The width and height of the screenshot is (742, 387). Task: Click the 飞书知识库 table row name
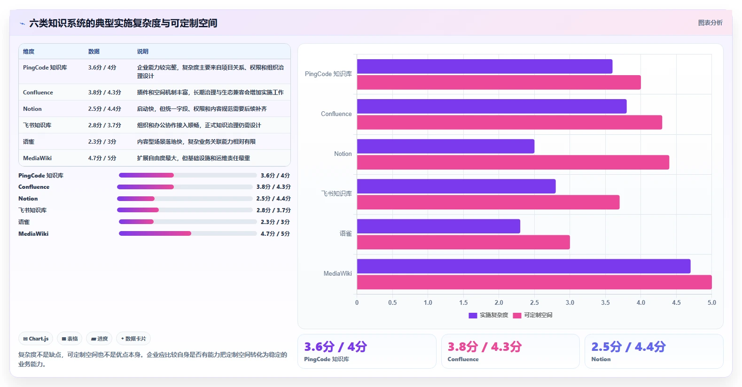click(37, 125)
